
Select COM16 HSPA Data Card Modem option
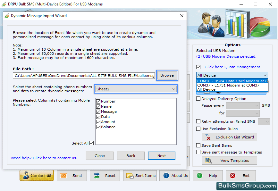coord(232,81)
